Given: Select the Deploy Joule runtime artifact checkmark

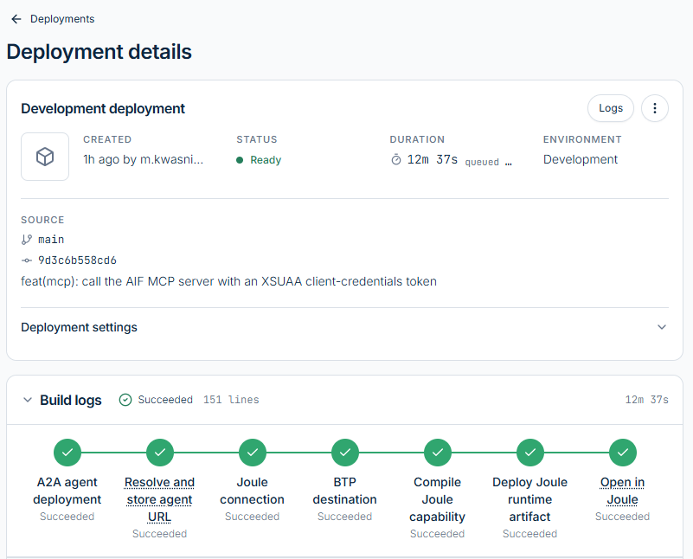Looking at the screenshot, I should pos(529,453).
